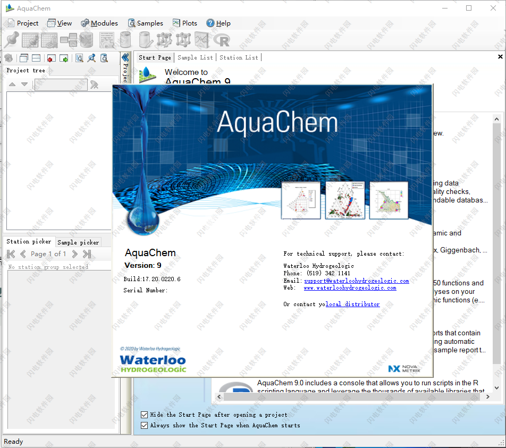Viewport: 506px width, 448px height.
Task: Click the database-with-arrow toolbar icon
Action: pos(87,40)
